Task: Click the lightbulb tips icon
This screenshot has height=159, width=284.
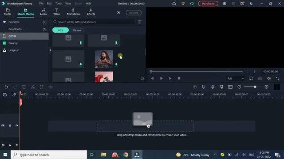Action: click(x=183, y=4)
